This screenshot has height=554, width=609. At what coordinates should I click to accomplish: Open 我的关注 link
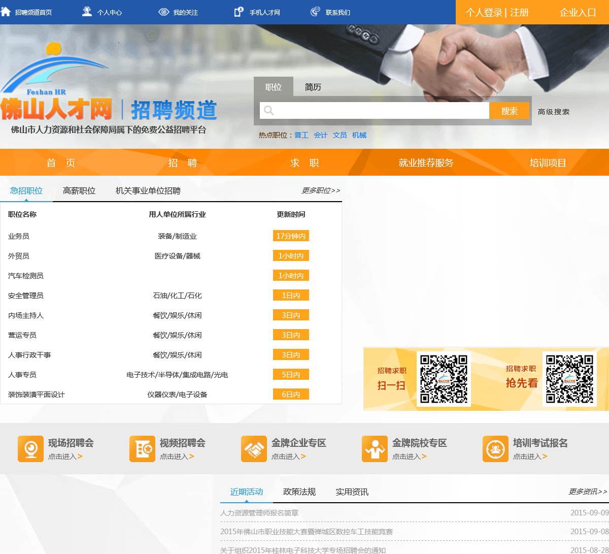[x=186, y=12]
